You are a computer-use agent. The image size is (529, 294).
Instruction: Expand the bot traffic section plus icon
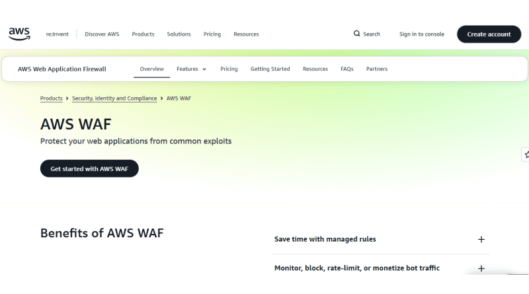[481, 268]
